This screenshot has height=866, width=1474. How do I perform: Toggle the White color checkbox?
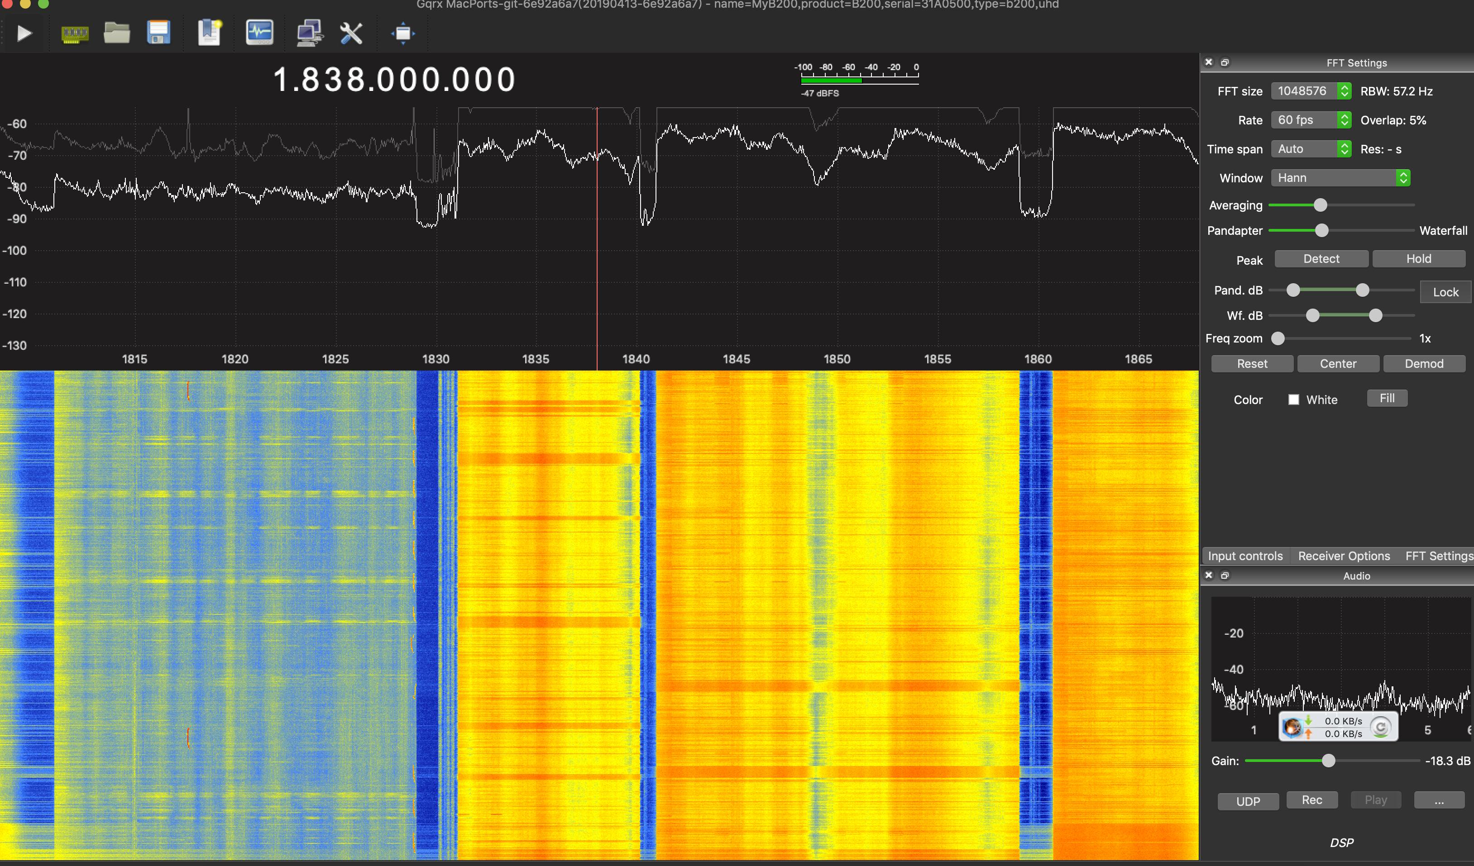tap(1293, 400)
